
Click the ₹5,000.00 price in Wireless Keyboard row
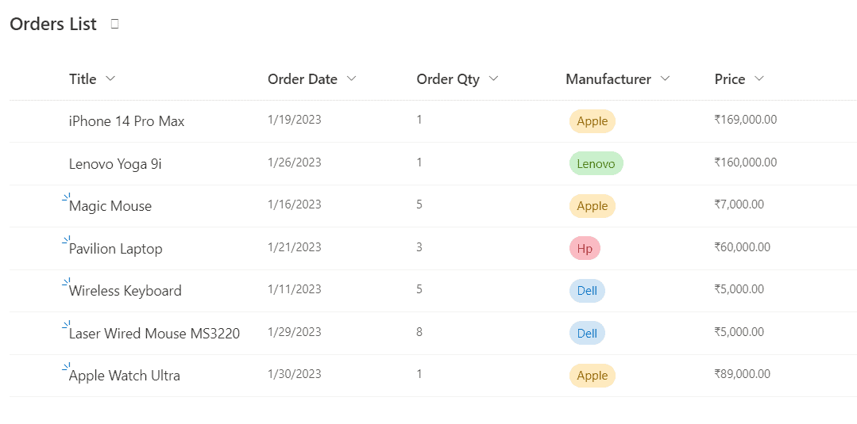tap(739, 288)
